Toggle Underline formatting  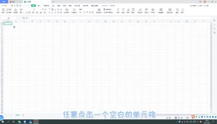click(26, 12)
